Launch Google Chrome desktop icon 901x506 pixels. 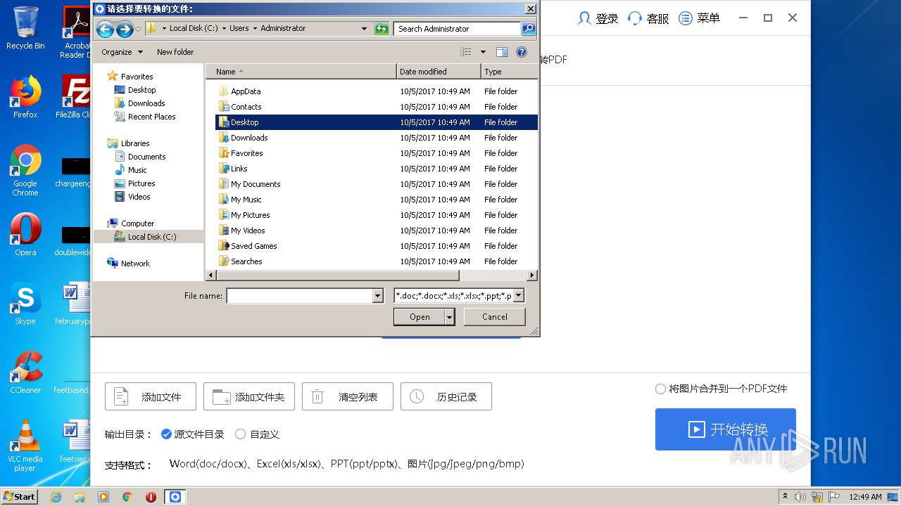coord(25,170)
